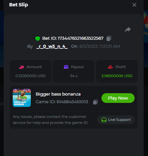Click the Bet ID number text
Screen dimensions: 148x156
tap(81, 38)
